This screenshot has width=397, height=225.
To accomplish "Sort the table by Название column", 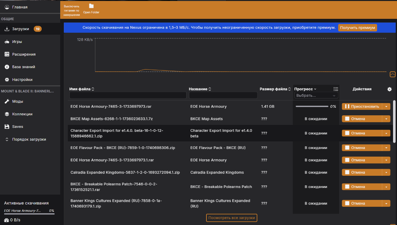I will 199,89.
